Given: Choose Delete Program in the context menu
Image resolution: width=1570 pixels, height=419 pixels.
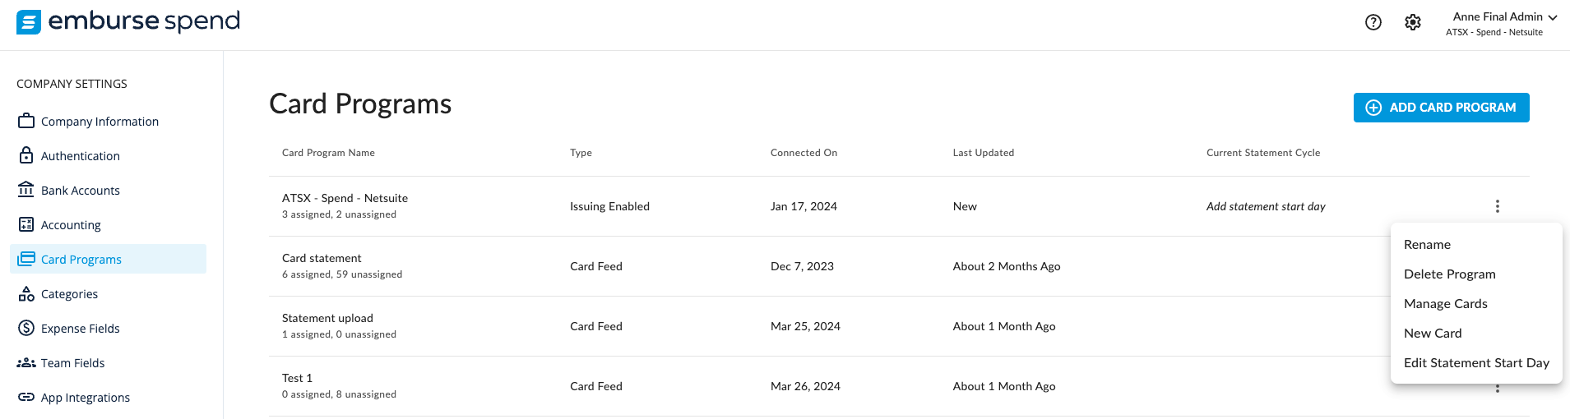Looking at the screenshot, I should pos(1449,274).
